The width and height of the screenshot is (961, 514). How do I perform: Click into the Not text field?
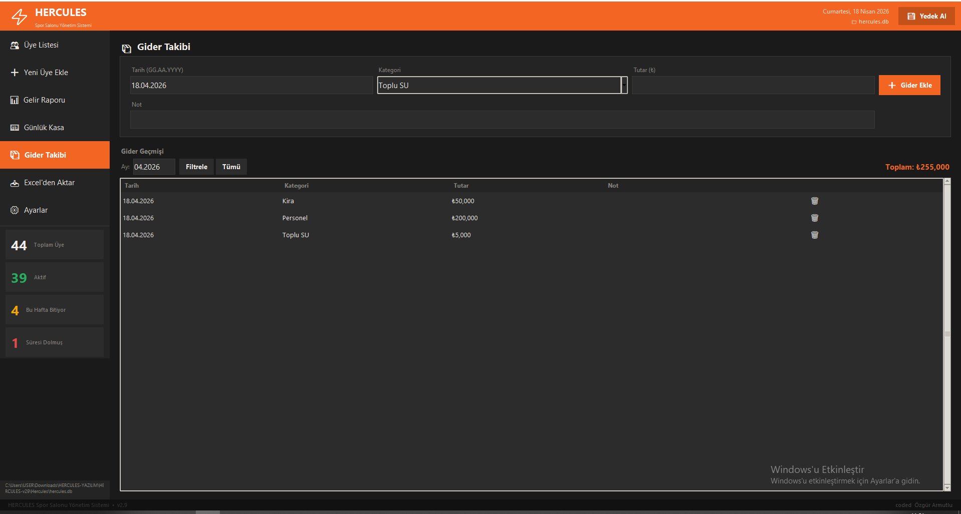[x=502, y=120]
